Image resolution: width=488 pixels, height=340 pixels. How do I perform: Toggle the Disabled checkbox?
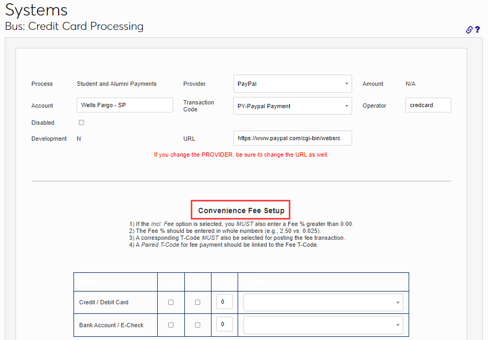tap(82, 123)
